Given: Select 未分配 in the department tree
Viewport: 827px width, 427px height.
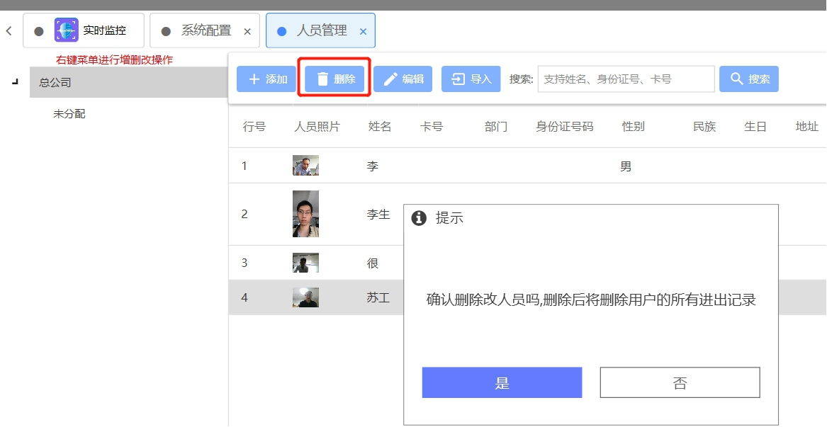Looking at the screenshot, I should (x=69, y=113).
